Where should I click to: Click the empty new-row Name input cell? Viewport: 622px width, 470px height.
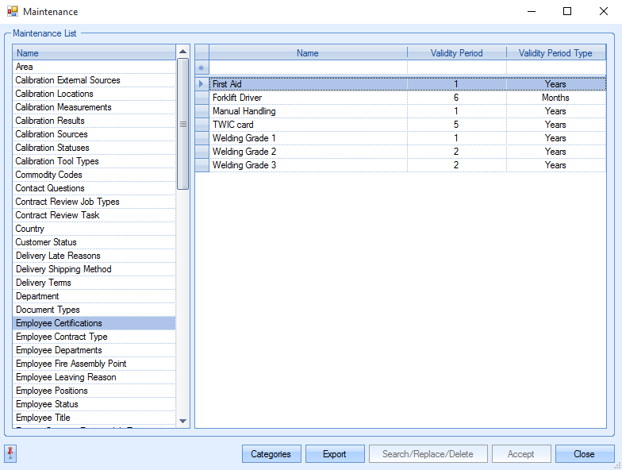308,67
